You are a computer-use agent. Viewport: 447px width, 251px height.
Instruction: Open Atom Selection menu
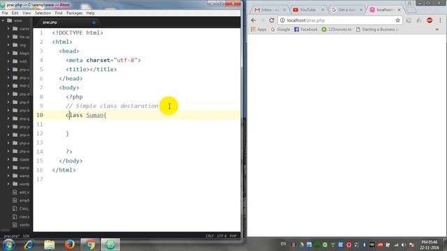pos(43,13)
